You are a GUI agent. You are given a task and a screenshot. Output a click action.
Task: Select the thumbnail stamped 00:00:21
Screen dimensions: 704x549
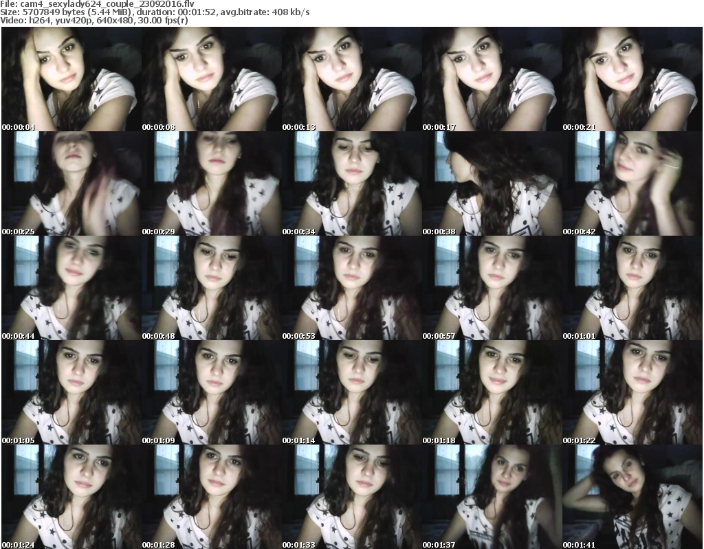pos(632,79)
